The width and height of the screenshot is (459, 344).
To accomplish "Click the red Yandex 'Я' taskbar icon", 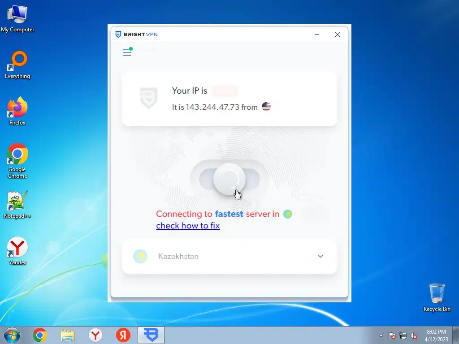I will (x=123, y=335).
